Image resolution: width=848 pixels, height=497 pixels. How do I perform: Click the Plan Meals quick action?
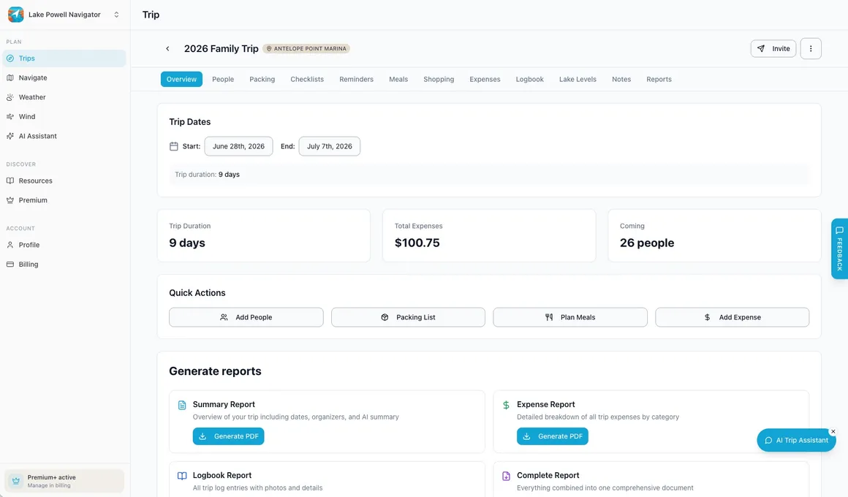pos(570,317)
